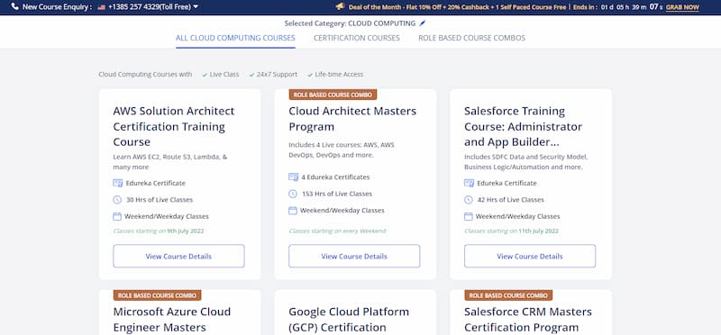Viewport: 721px width, 335px height.
Task: Click the 'Classes starting on 11th July 2022' text
Action: click(x=511, y=231)
